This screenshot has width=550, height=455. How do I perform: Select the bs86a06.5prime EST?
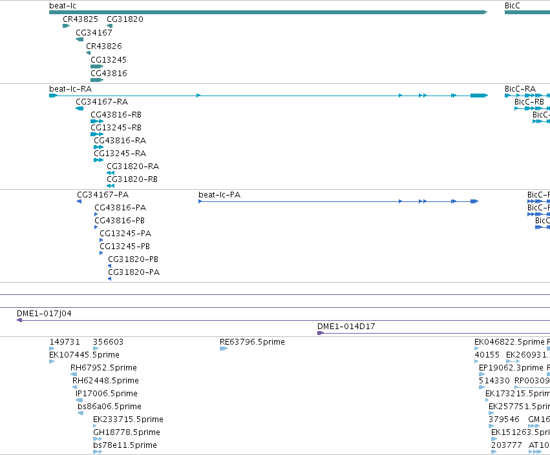tap(81, 413)
